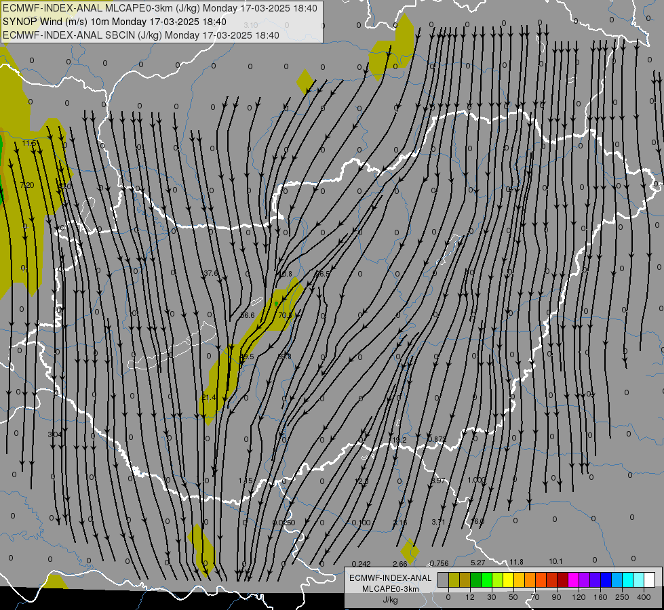
Task: Click the legend tick label 160
Action: (x=600, y=597)
